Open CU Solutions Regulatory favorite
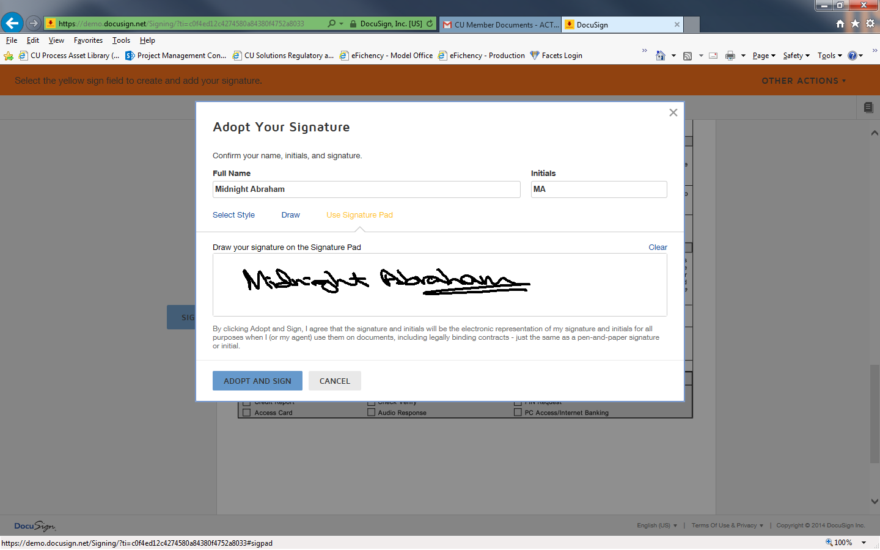This screenshot has height=550, width=880. pyautogui.click(x=283, y=56)
